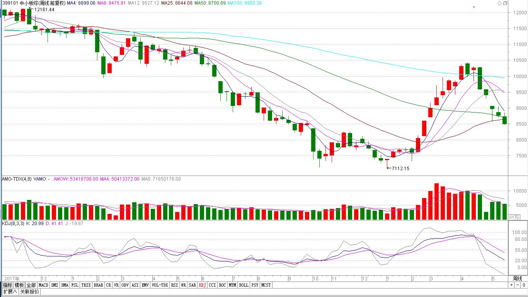Switch indicator to EMV
528x297 pixels.
145,285
